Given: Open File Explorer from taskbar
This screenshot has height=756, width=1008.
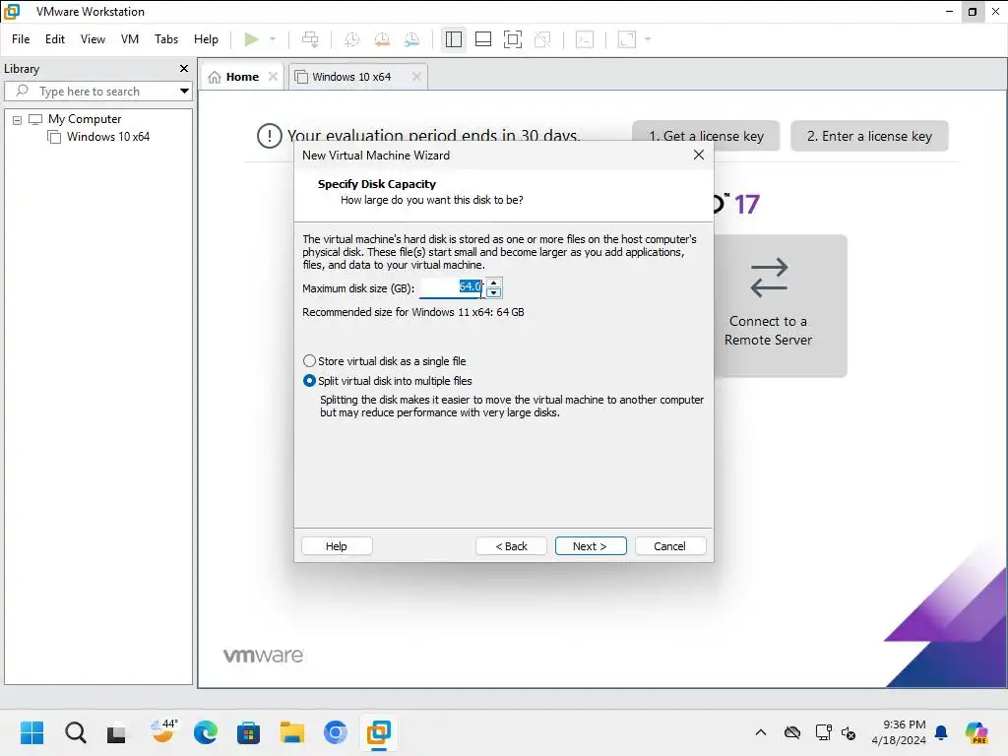Looking at the screenshot, I should [x=291, y=732].
